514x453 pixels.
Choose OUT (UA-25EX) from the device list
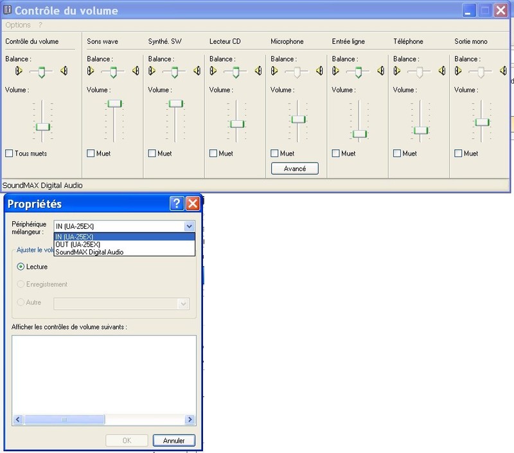point(78,245)
